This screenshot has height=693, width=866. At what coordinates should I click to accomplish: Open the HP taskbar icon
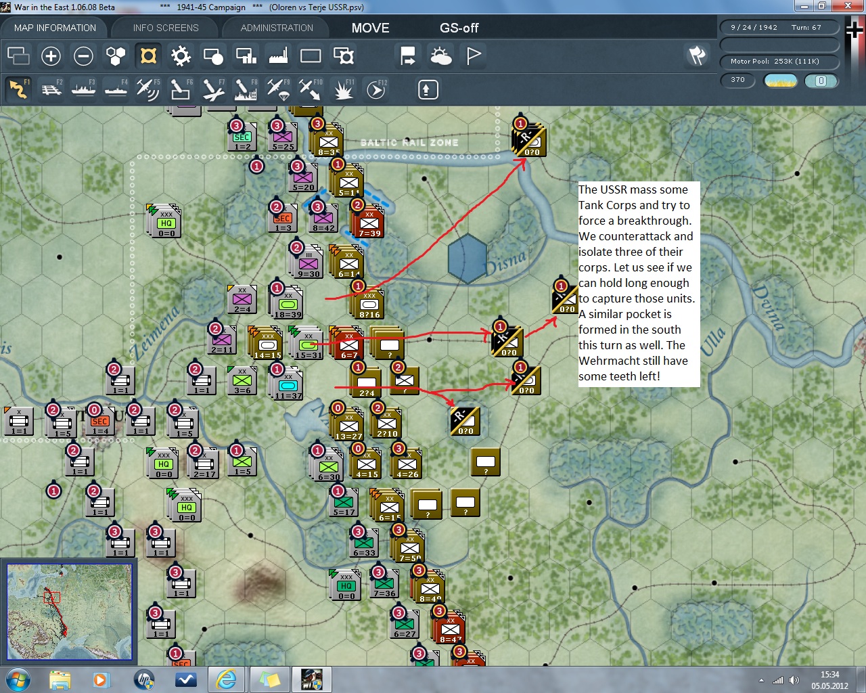pos(143,679)
